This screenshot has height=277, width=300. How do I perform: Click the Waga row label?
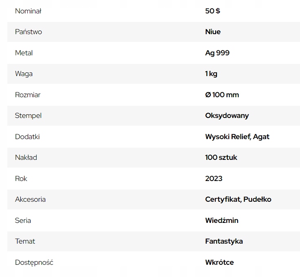(24, 74)
